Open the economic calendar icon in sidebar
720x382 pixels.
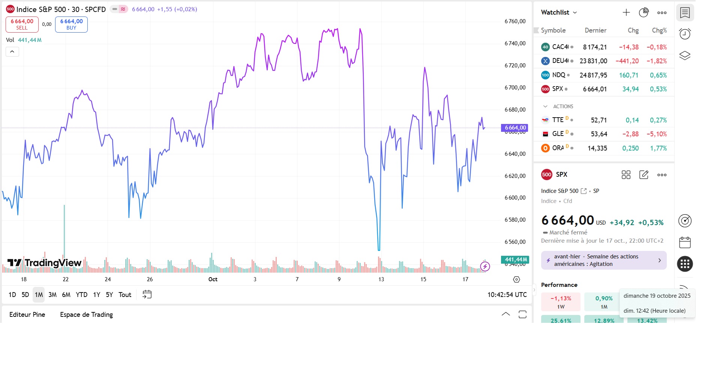click(685, 242)
